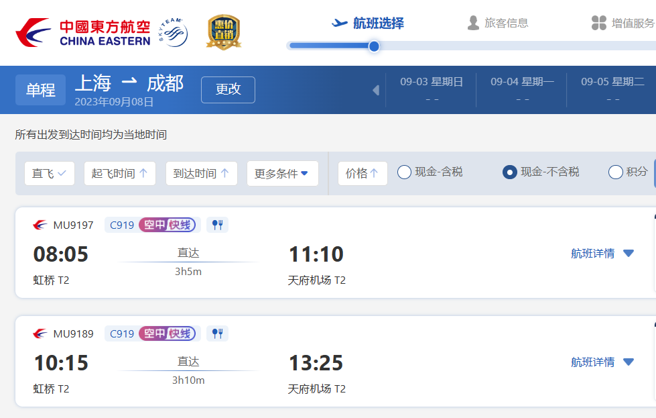Click the China Eastern logo
The height and width of the screenshot is (418, 656).
pos(83,32)
